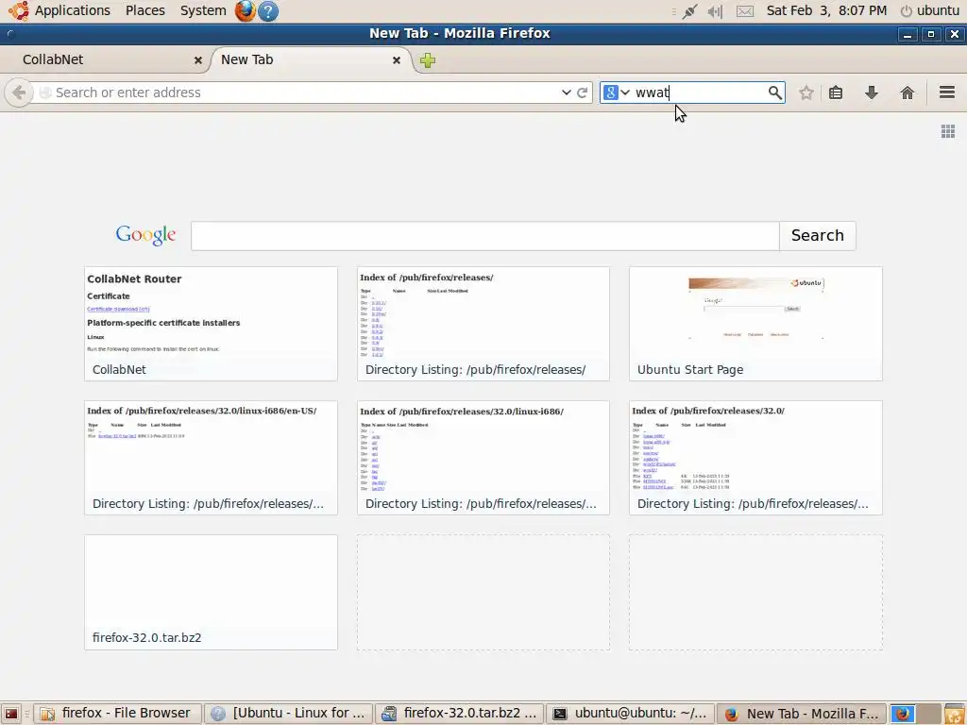This screenshot has width=967, height=725.
Task: Open the Directory Listing /pub/firefox/releases/ tile
Action: [483, 324]
